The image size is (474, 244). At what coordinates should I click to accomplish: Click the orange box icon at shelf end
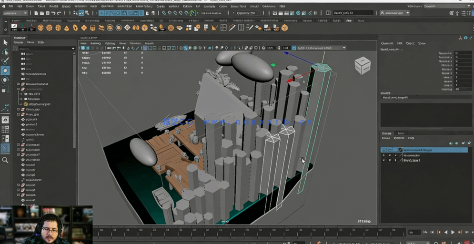(284, 28)
